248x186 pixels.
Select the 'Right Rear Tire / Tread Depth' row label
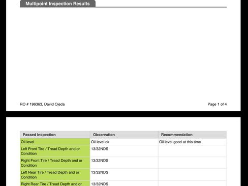click(55, 183)
